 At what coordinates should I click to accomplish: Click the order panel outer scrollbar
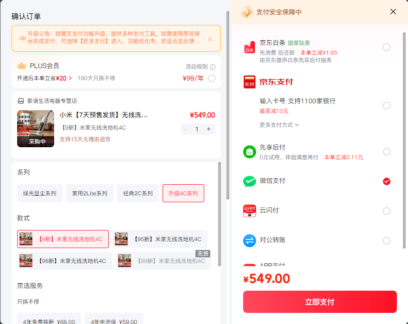pyautogui.click(x=228, y=106)
